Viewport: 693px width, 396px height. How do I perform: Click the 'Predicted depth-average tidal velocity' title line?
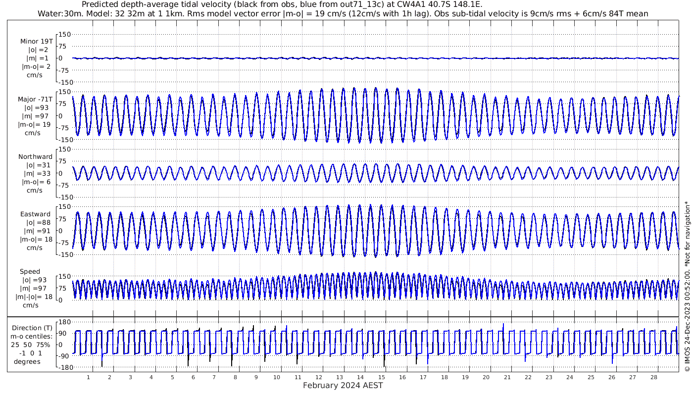point(282,5)
